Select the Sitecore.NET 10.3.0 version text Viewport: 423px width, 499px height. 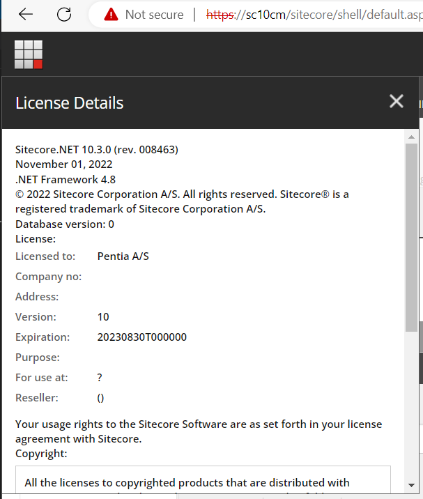point(97,150)
